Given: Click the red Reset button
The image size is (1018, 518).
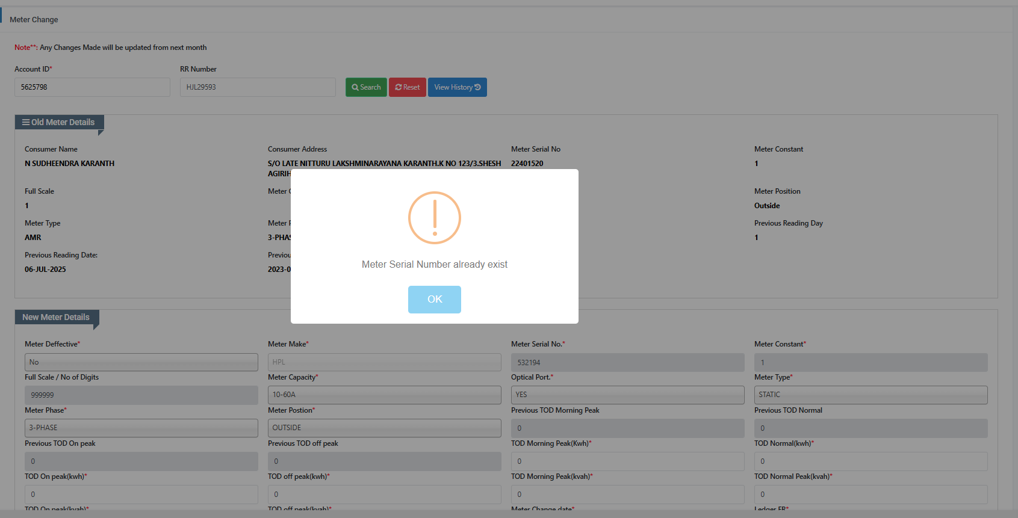Looking at the screenshot, I should tap(408, 87).
